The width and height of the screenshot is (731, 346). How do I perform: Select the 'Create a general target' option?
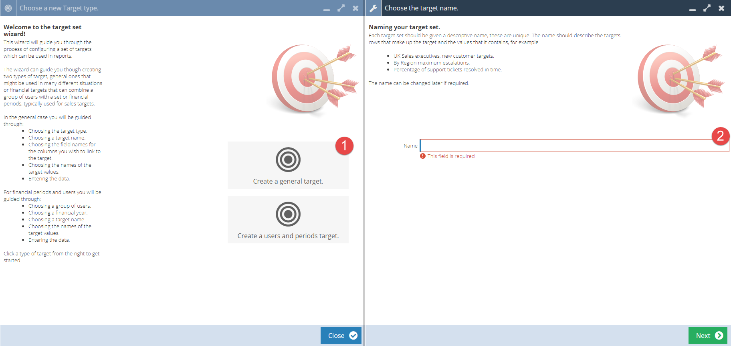(288, 165)
